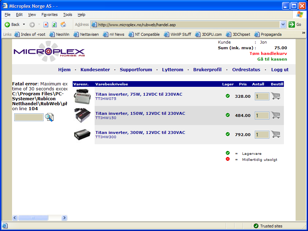Click the sidebar scrollbar right arrow
The height and width of the screenshot is (231, 308).
(x=64, y=218)
